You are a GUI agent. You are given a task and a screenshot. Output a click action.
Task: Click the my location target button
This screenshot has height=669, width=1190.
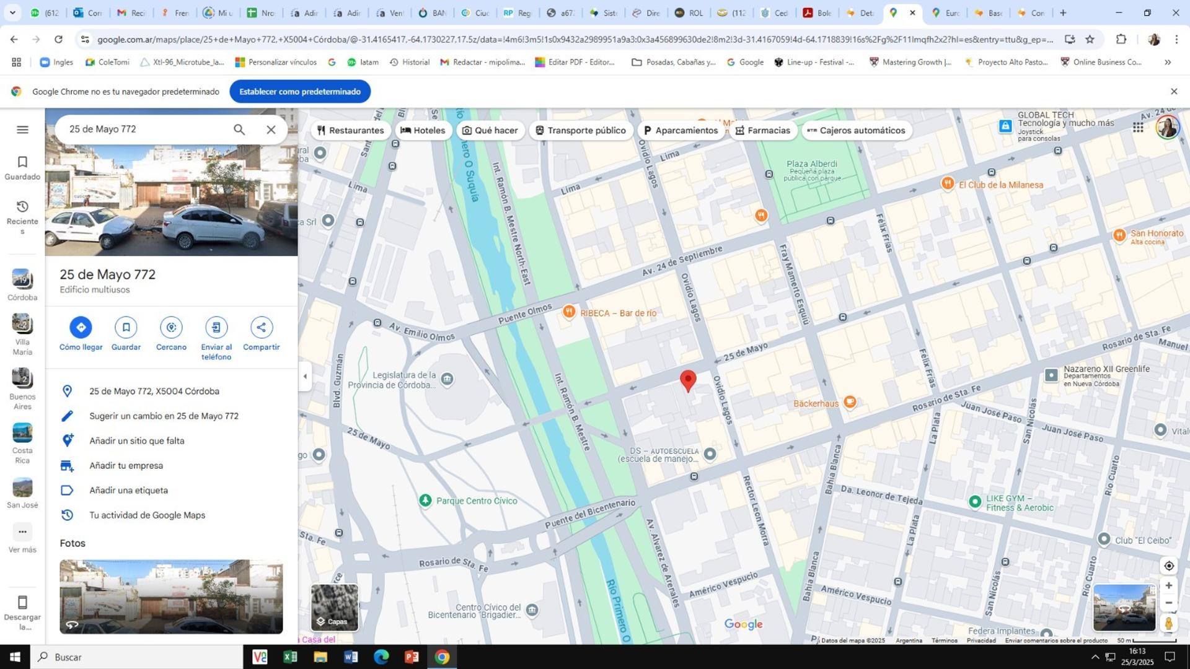pos(1169,566)
